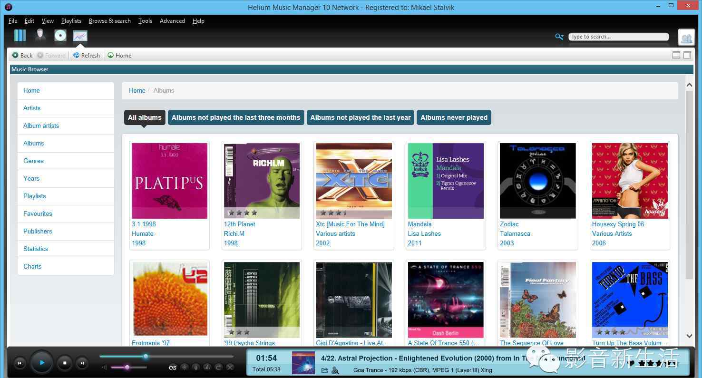
Task: Open Publishers in the sidebar
Action: [66, 231]
